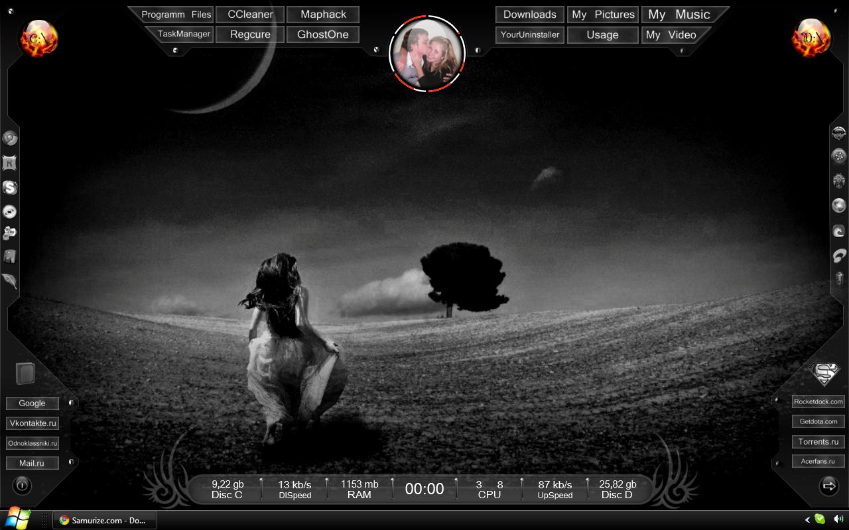Open the Downloads folder

click(x=529, y=15)
